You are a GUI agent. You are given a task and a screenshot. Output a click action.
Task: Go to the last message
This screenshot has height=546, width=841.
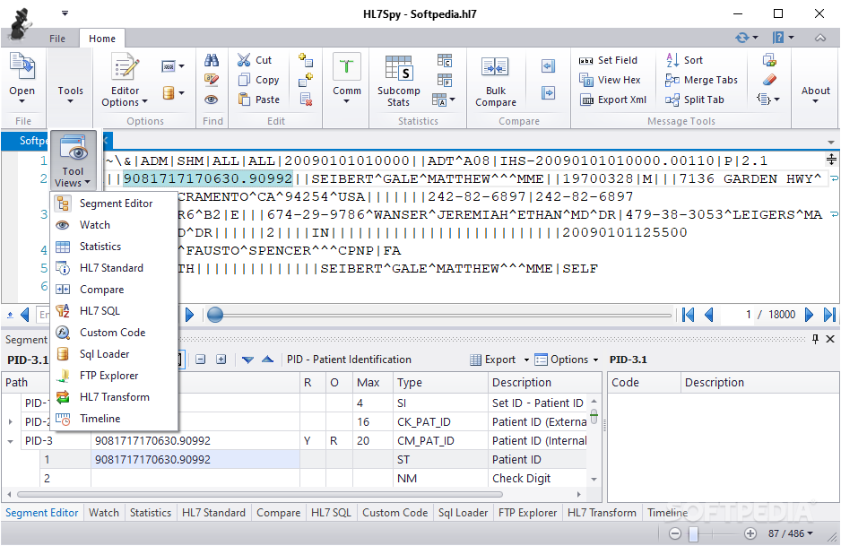pos(829,315)
